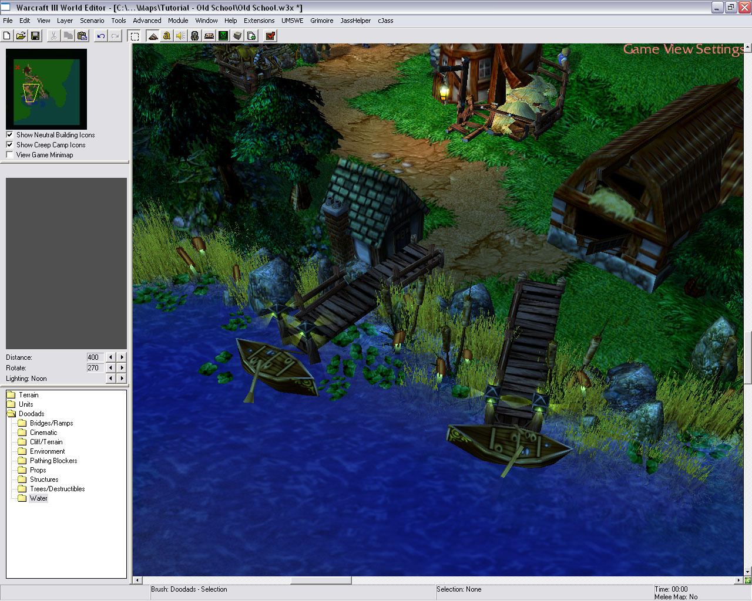The height and width of the screenshot is (601, 752).
Task: Open the UMSWE menu
Action: coord(293,21)
